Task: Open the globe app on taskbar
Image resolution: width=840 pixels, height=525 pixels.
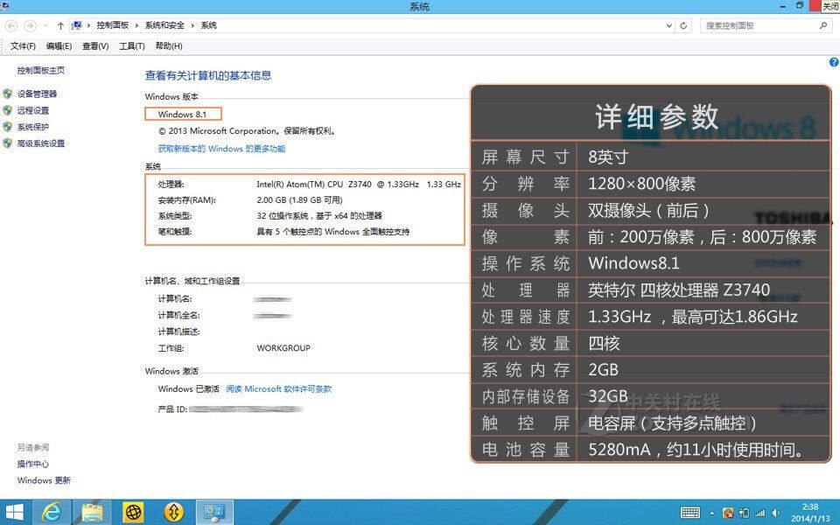Action: point(133,513)
